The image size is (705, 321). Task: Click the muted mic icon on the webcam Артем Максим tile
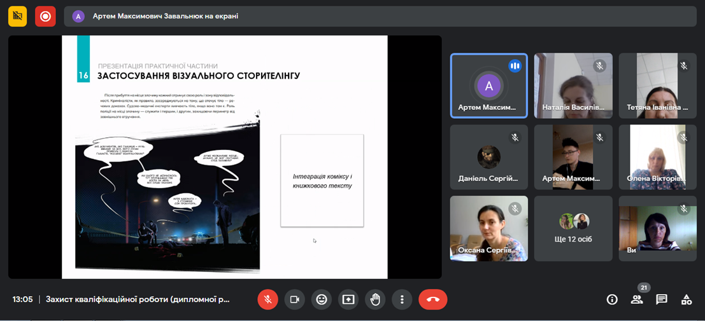599,137
